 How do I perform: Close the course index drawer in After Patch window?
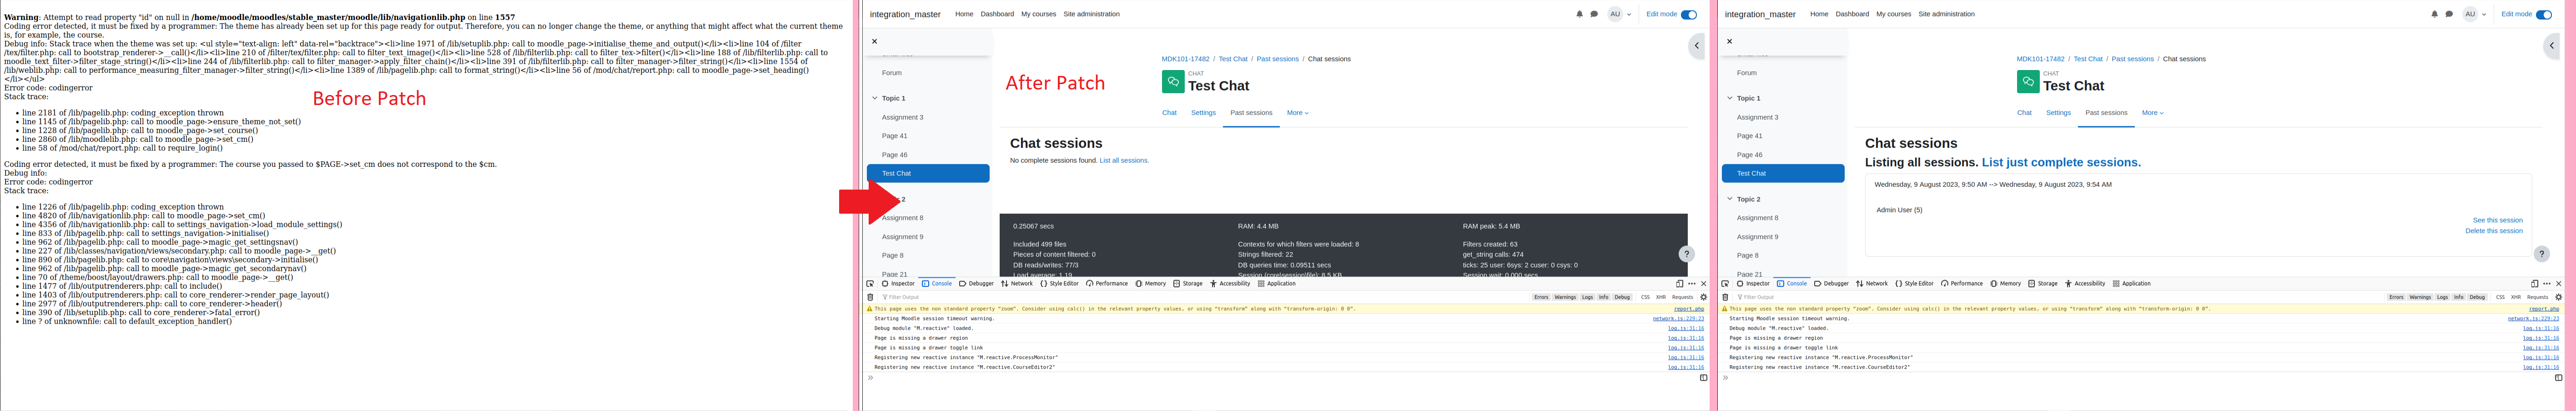point(874,41)
